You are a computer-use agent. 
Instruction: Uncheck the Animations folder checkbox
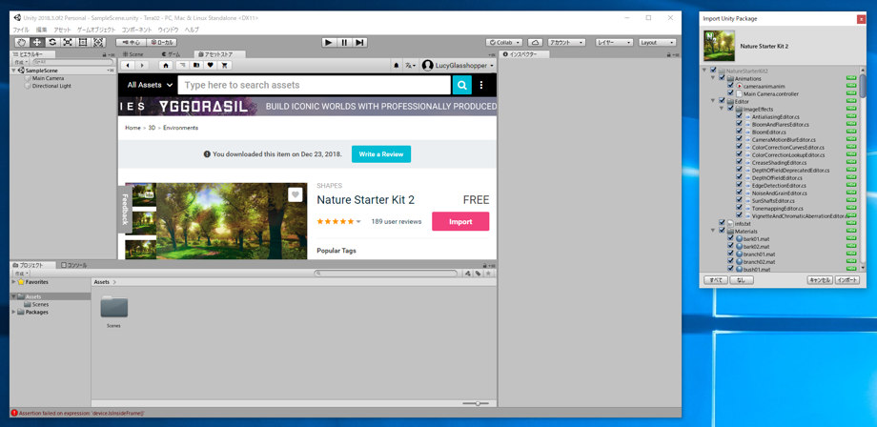tap(722, 79)
